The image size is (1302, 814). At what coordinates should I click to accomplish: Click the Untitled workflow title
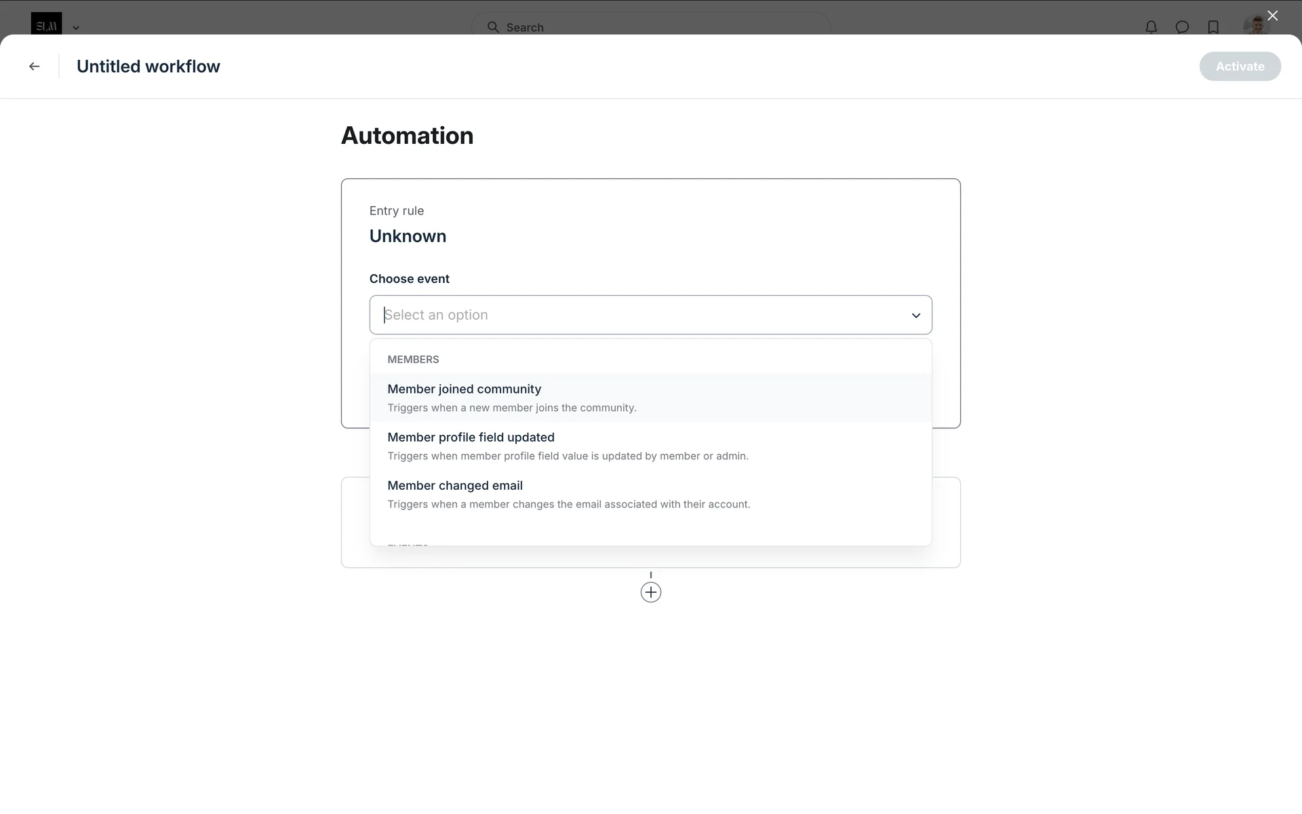148,66
